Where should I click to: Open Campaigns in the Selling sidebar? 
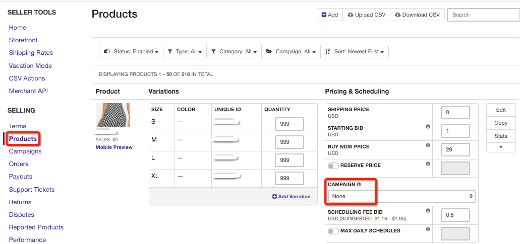[x=25, y=151]
